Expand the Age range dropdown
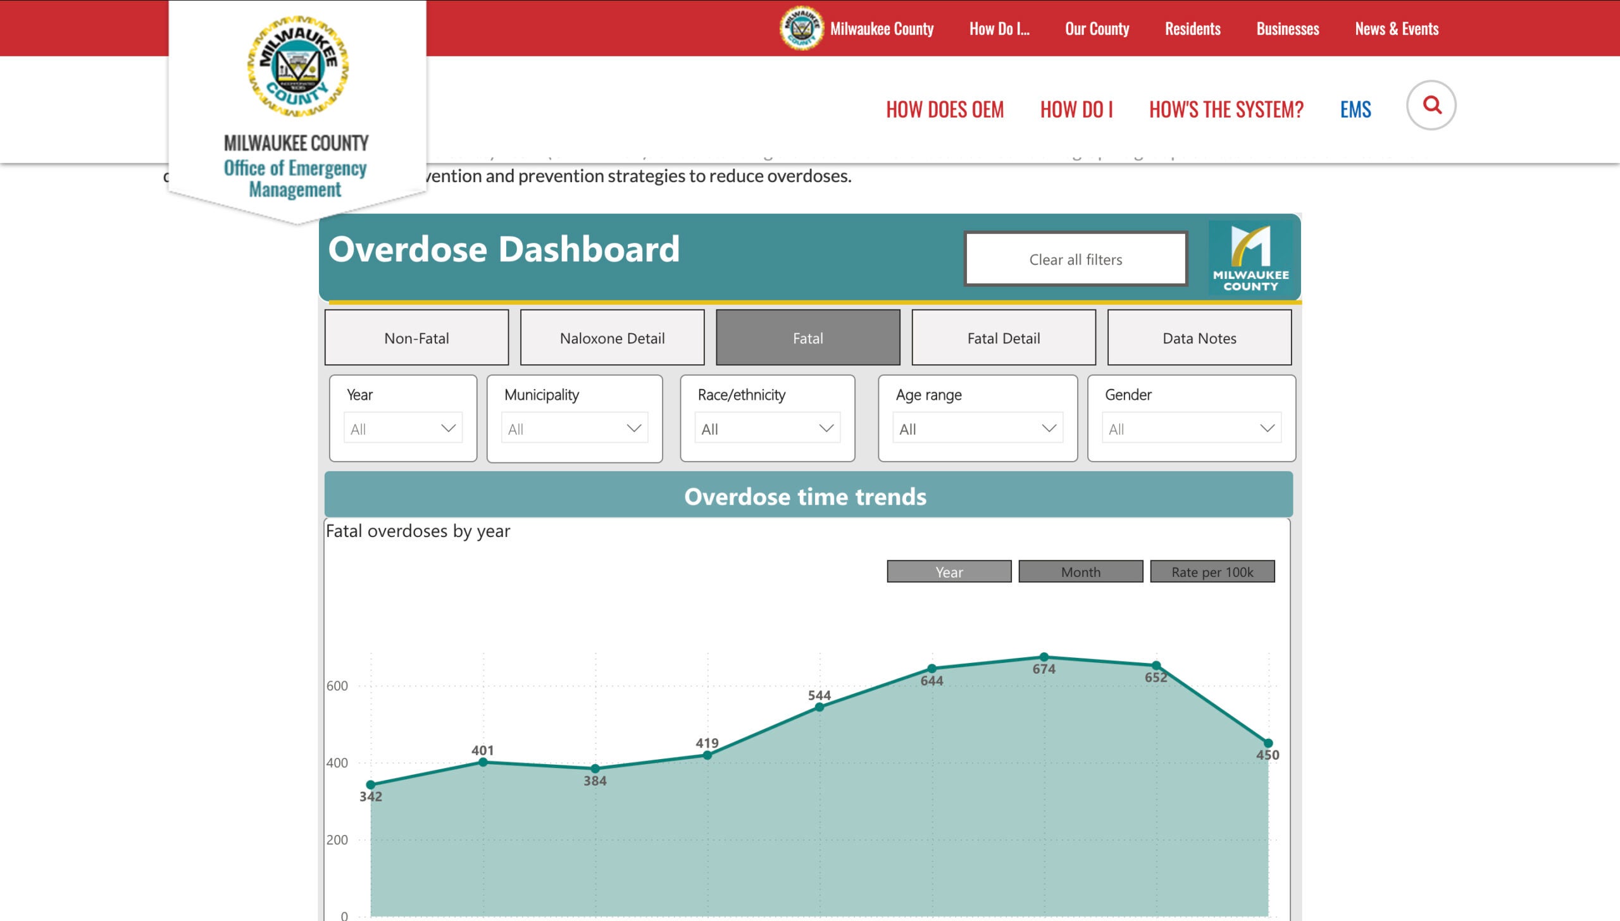The width and height of the screenshot is (1620, 921). (977, 429)
